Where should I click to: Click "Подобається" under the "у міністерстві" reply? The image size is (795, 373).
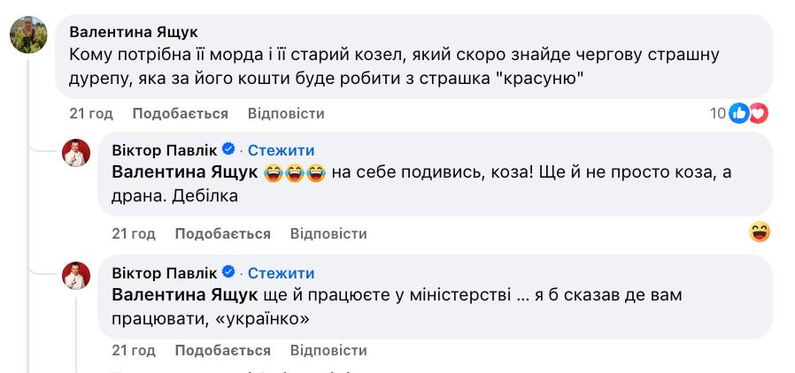(222, 351)
